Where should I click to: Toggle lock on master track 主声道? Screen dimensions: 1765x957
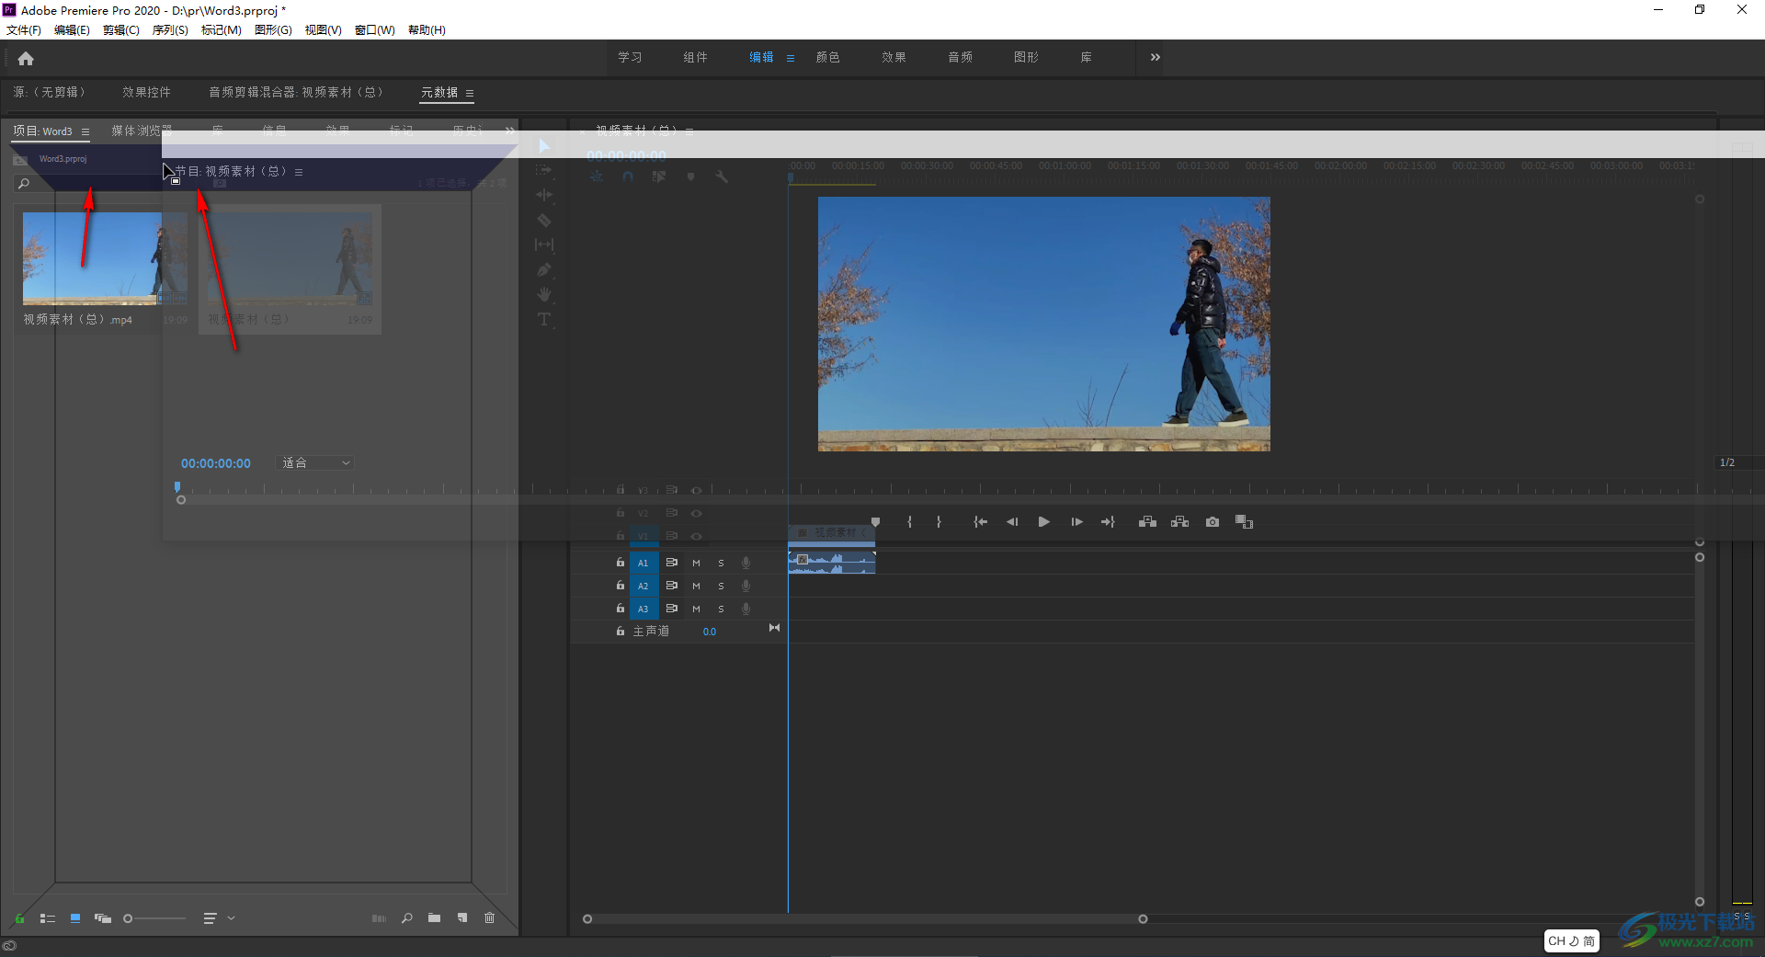(621, 632)
